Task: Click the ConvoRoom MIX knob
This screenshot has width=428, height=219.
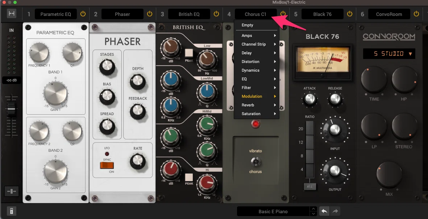Action: (389, 174)
